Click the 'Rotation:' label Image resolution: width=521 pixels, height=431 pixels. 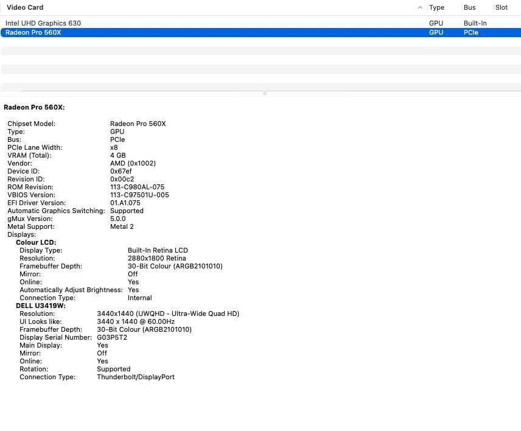coord(34,369)
